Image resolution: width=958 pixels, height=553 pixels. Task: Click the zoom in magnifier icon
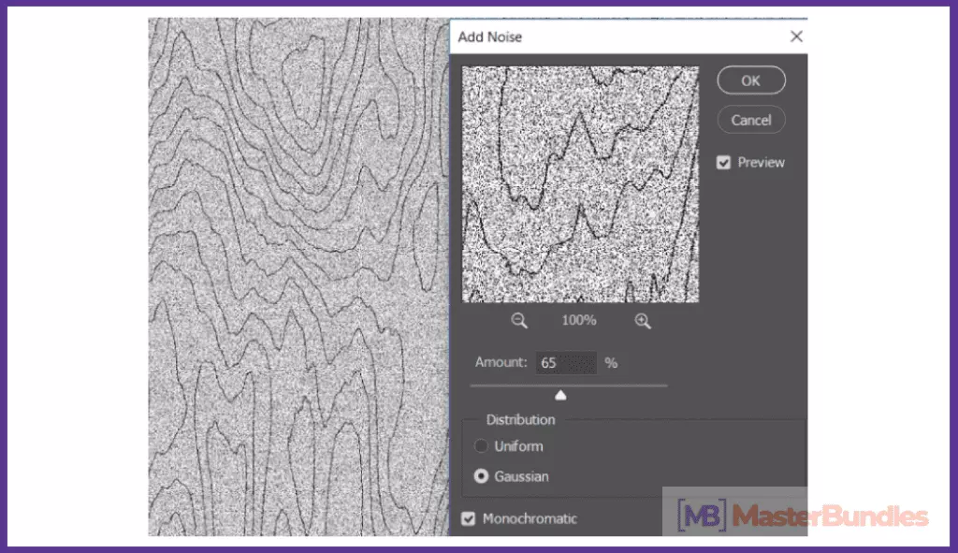tap(643, 321)
